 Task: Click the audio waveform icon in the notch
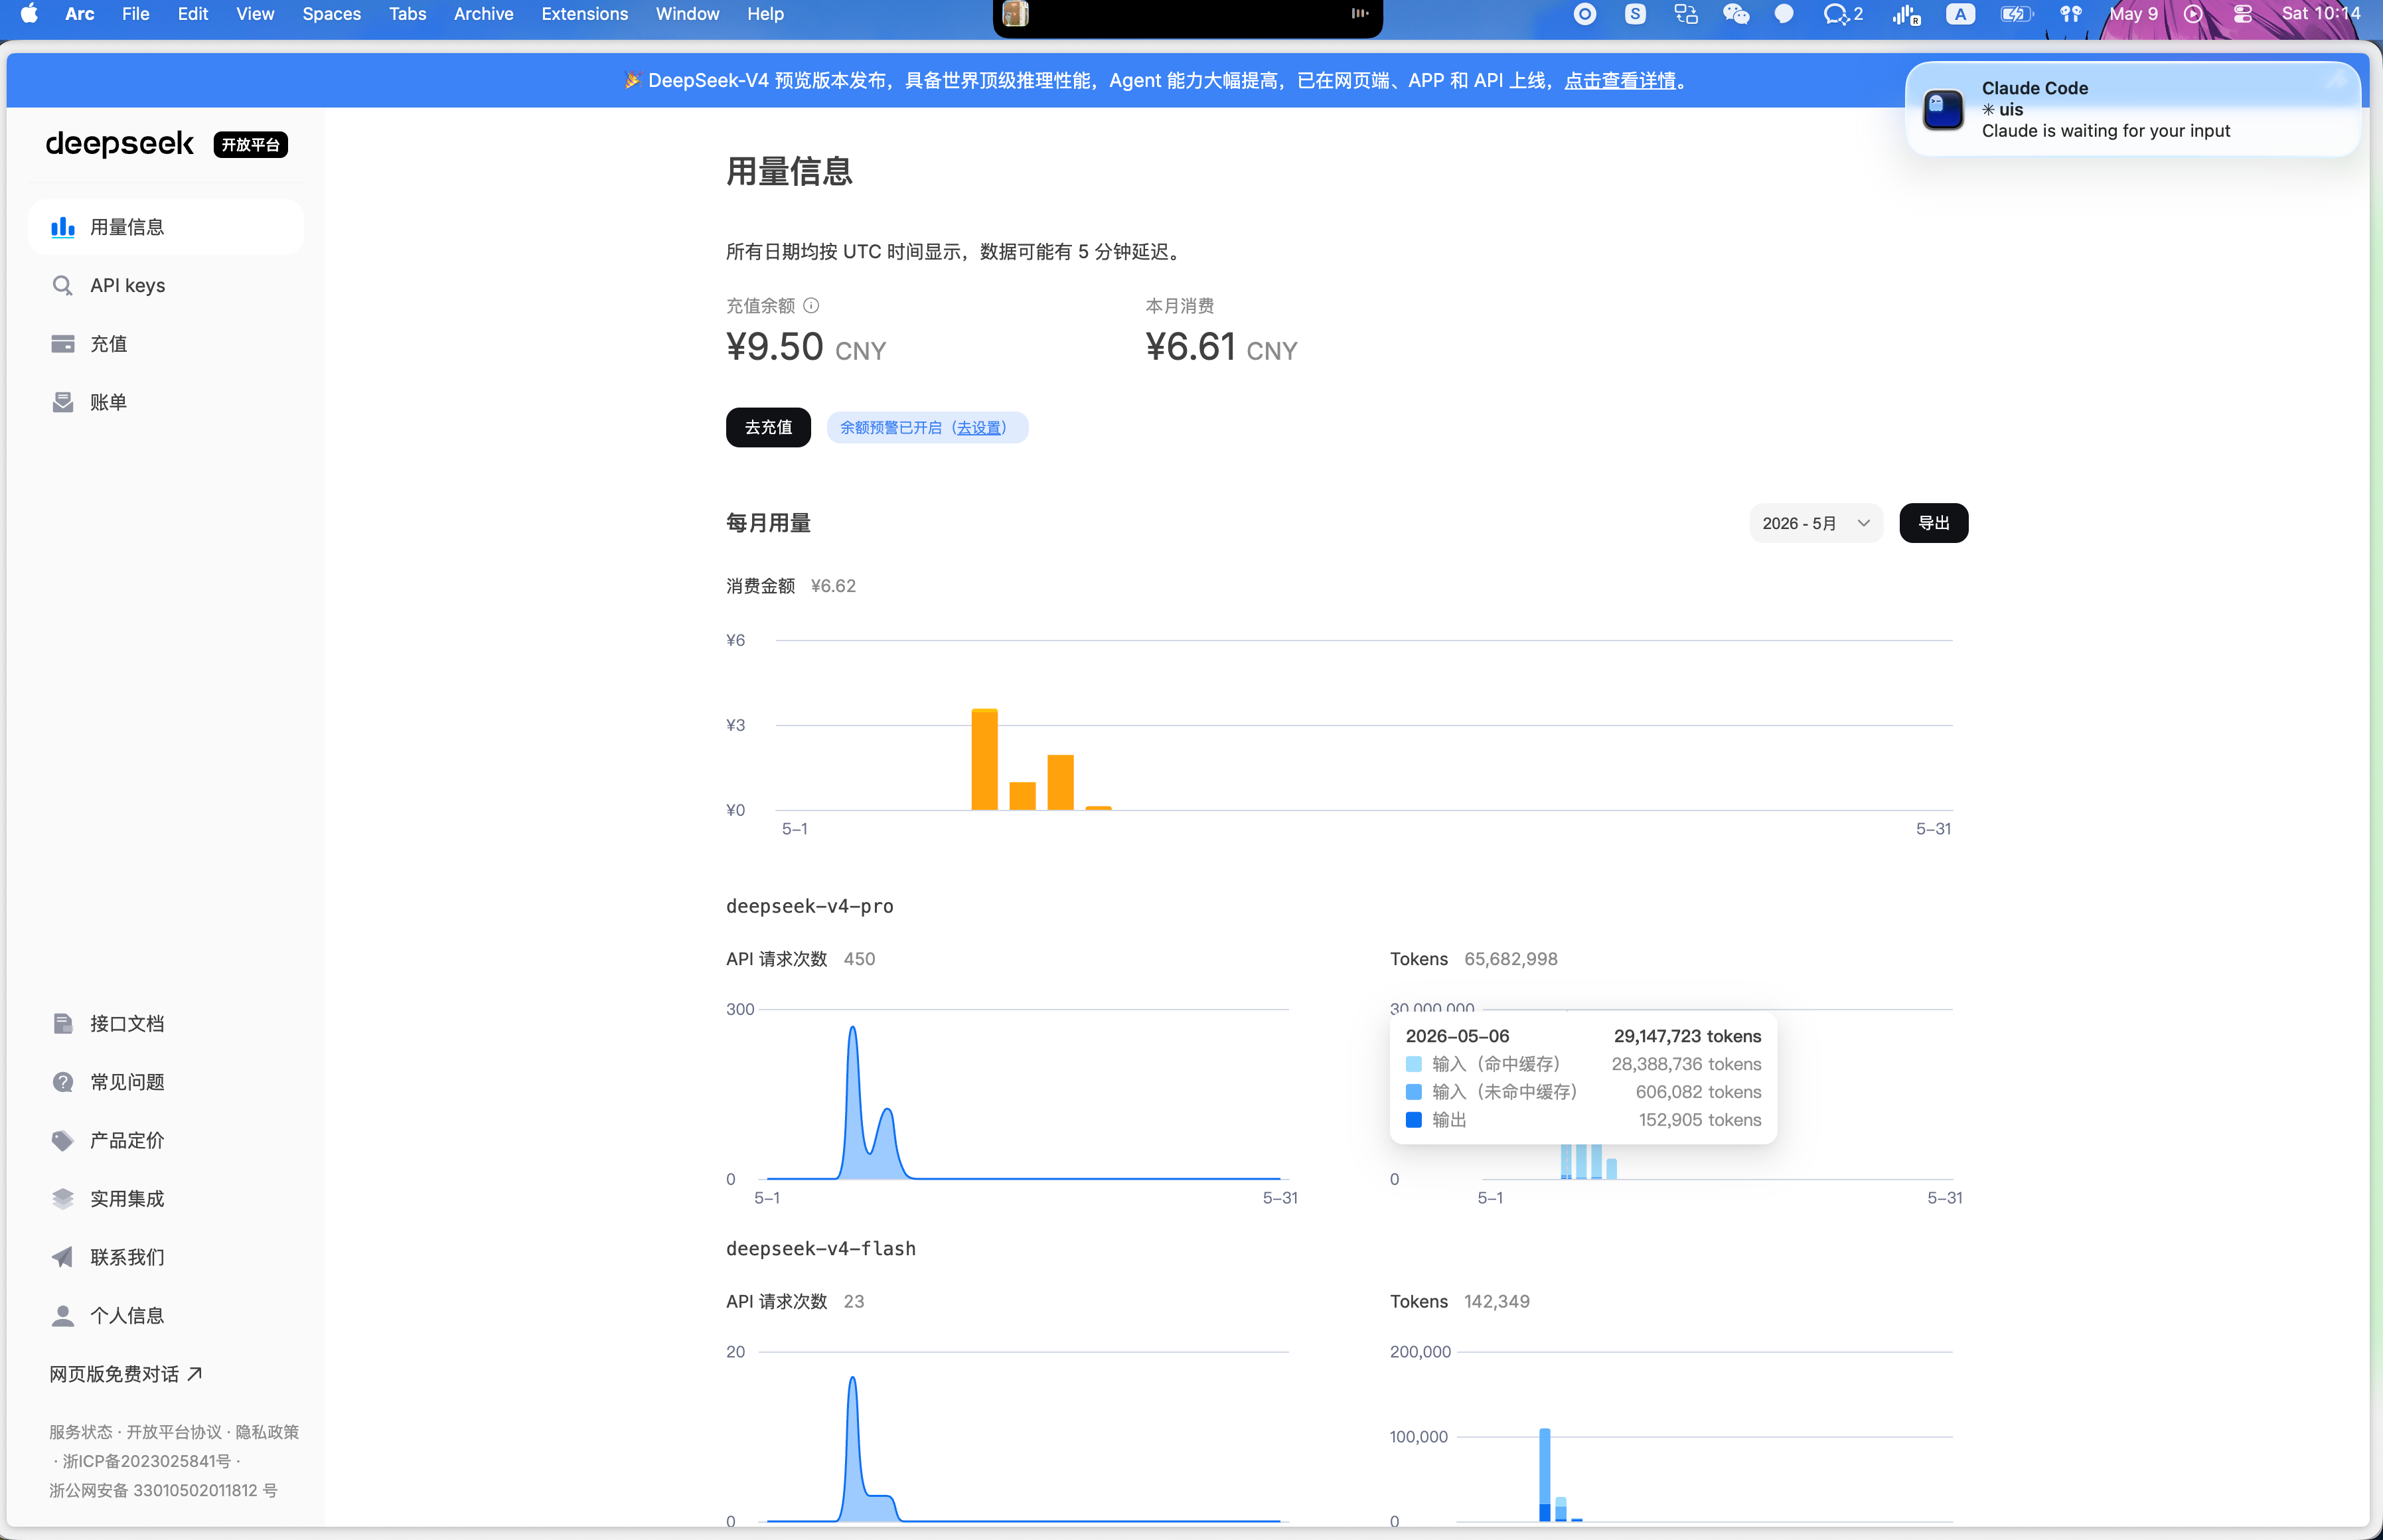click(x=1360, y=13)
